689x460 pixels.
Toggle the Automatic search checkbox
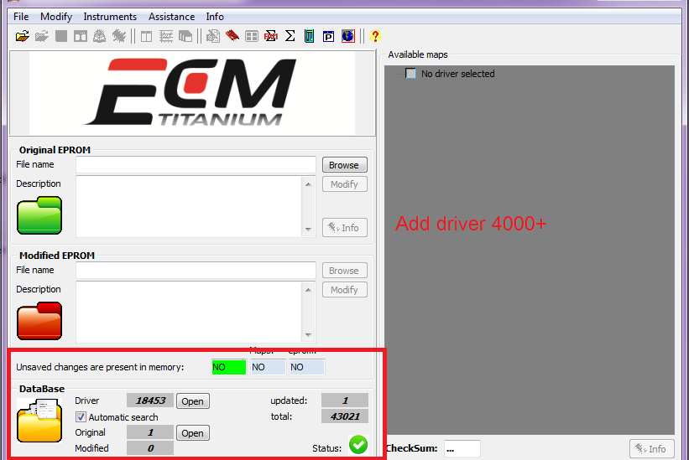click(x=81, y=416)
